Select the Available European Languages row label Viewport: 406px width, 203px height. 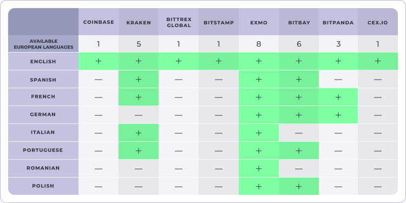pos(43,44)
